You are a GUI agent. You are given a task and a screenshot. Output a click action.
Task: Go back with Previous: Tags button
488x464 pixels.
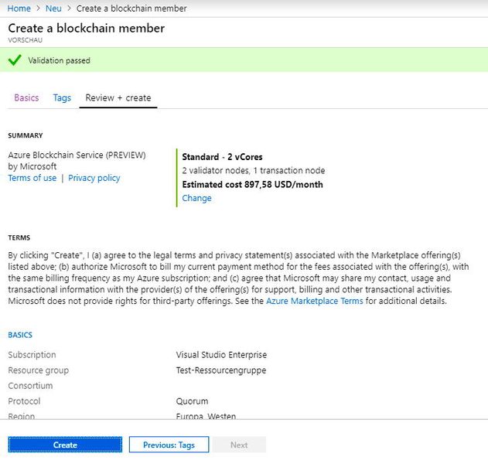169,445
